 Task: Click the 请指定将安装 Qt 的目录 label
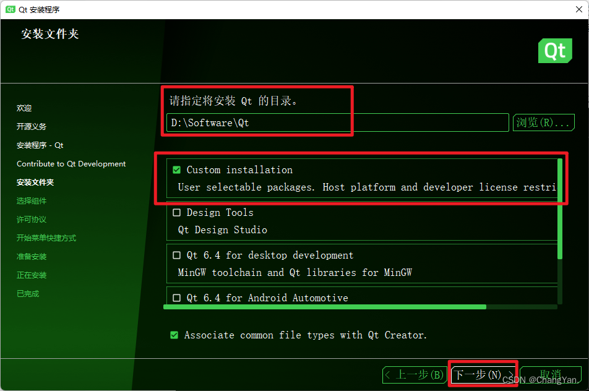point(233,101)
